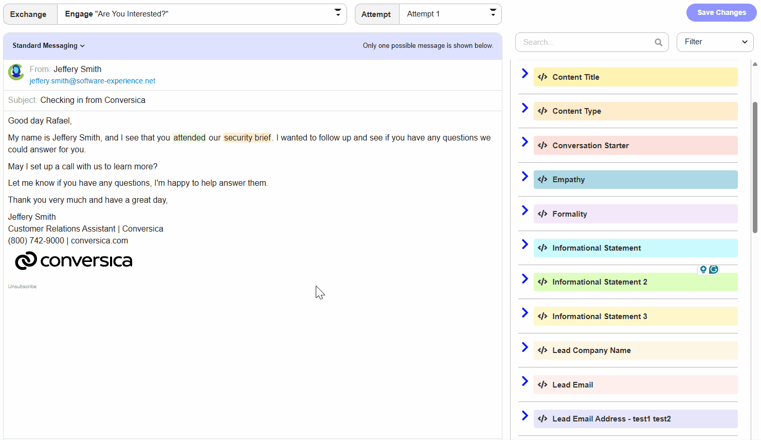
Task: Click the Conversica logo in the email signature
Action: click(74, 261)
